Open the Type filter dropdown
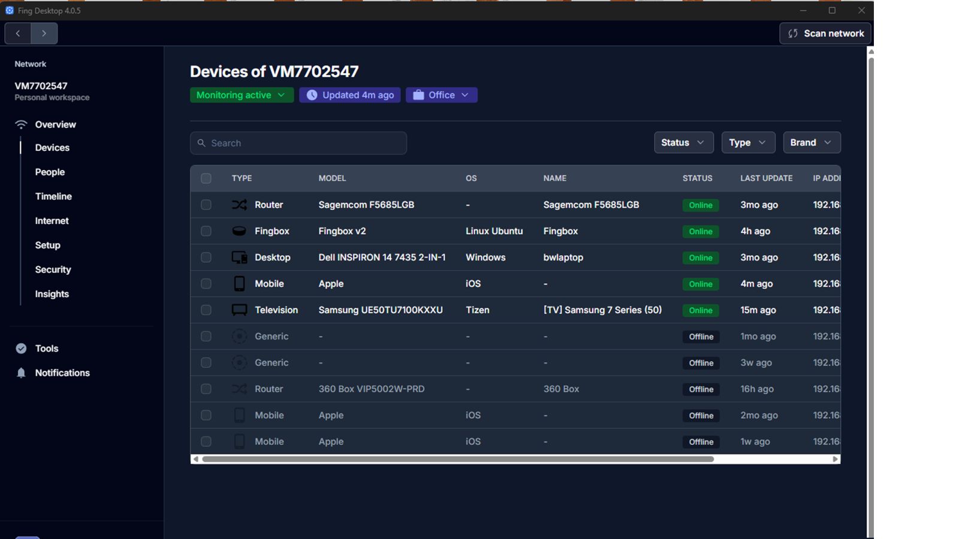The image size is (959, 539). [748, 143]
